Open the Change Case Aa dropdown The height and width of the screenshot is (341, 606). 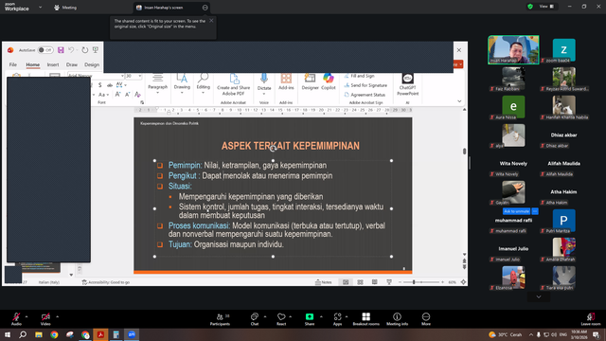point(103,95)
